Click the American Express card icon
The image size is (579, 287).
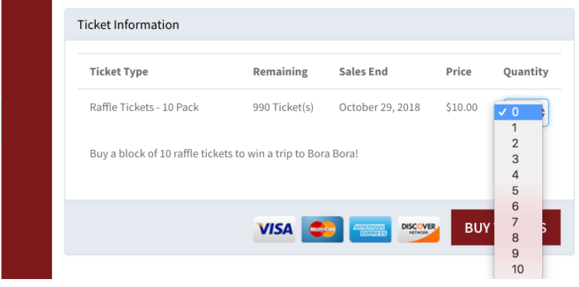pos(371,229)
